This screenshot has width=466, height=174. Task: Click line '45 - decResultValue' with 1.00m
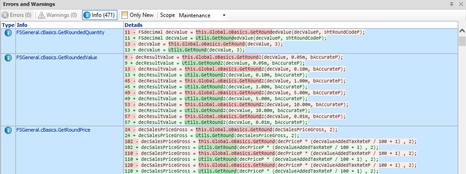point(235,81)
